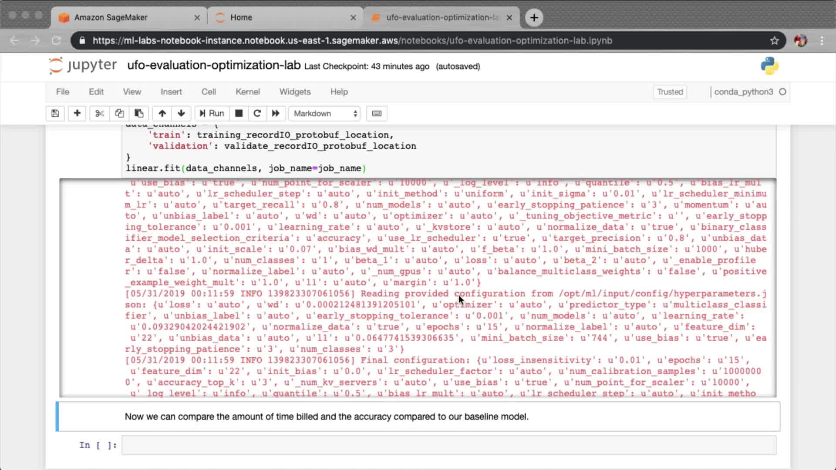Image resolution: width=836 pixels, height=470 pixels.
Task: Open the command palette keyboard icon
Action: (377, 113)
